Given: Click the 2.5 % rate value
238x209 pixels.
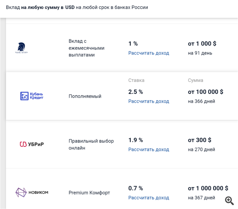Looking at the screenshot, I should [x=136, y=92].
